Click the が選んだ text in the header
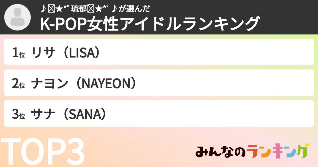 pyautogui.click(x=134, y=9)
